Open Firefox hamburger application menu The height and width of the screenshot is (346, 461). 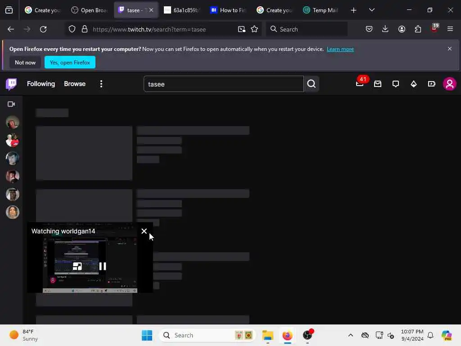pos(450,29)
